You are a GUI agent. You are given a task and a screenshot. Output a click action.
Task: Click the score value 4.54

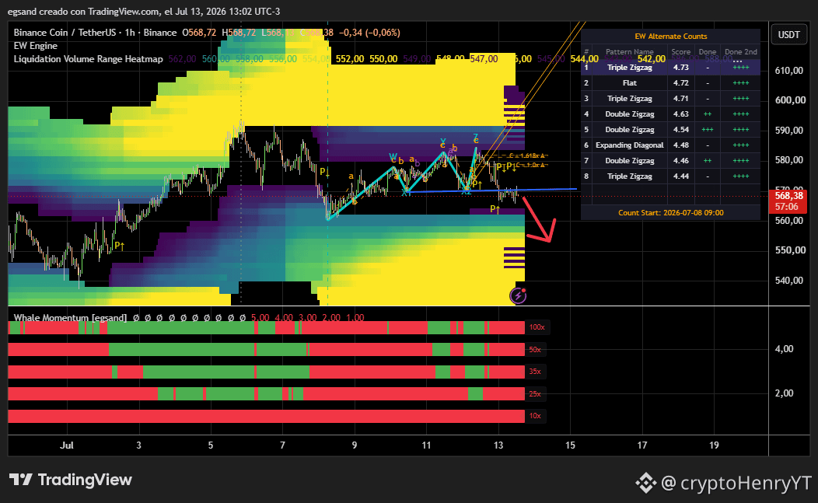(681, 129)
